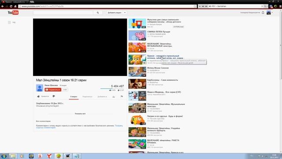Report the video with the flag icon

point(122,97)
